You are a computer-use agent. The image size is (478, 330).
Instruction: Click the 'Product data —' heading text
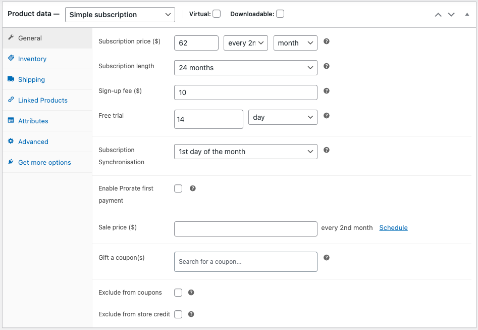tap(33, 14)
